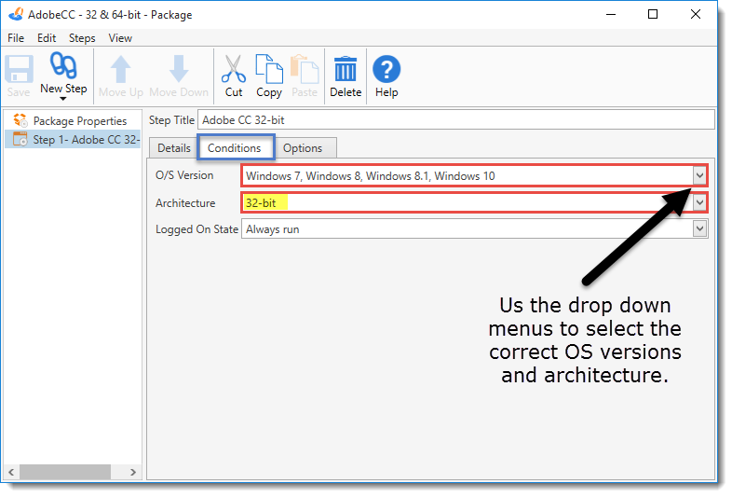Switch to the Details tab
This screenshot has width=732, height=497.
tap(173, 148)
